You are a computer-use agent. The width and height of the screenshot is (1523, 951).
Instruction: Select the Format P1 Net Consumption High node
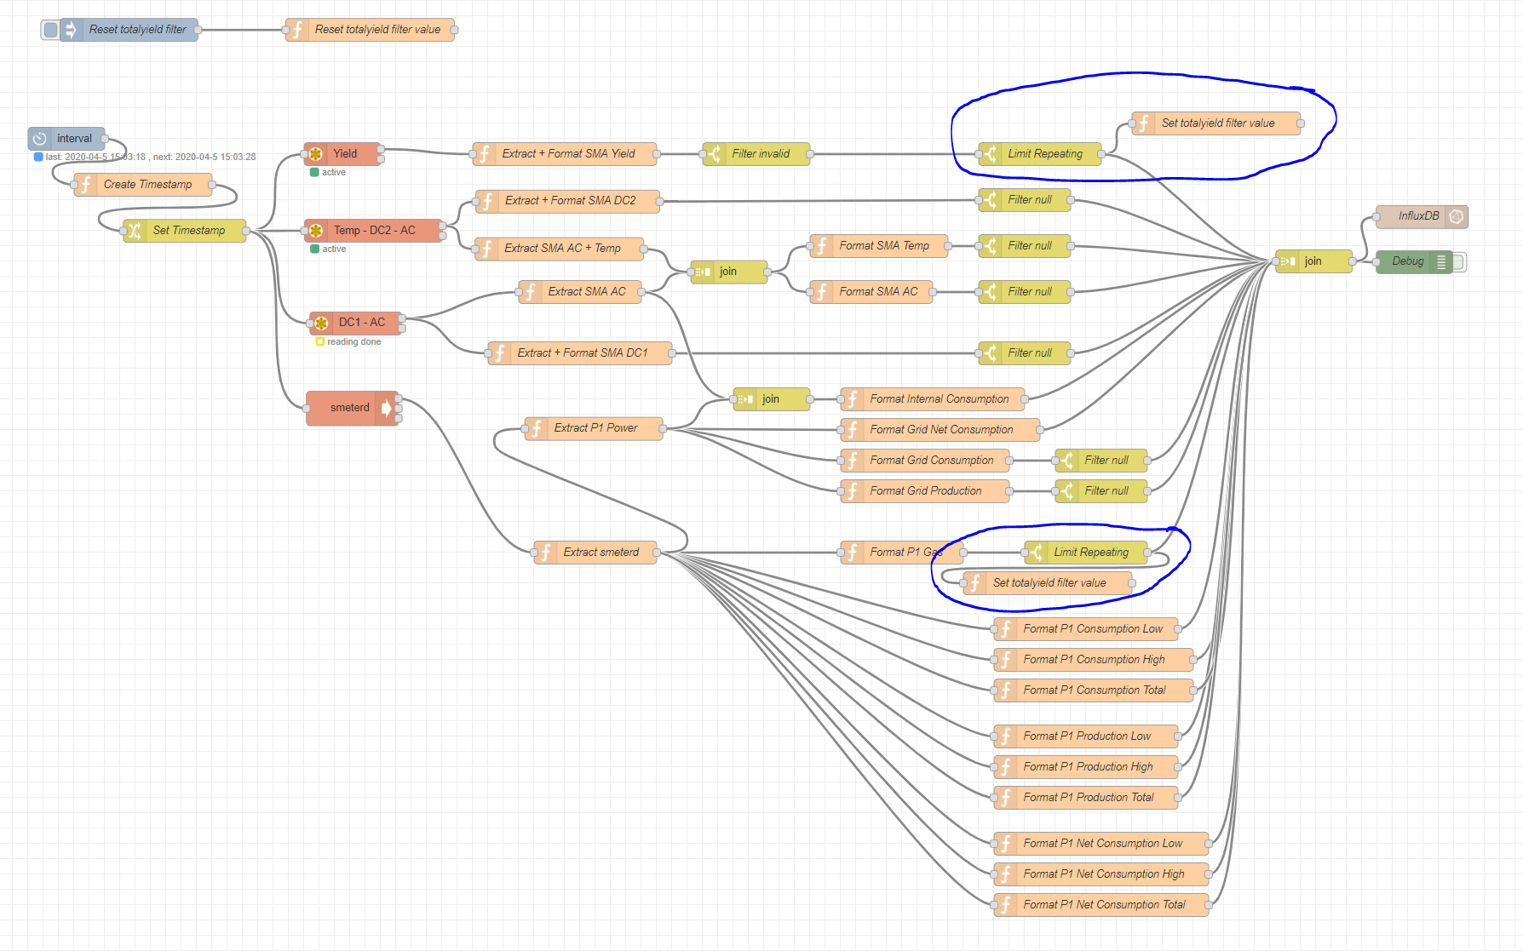1101,874
